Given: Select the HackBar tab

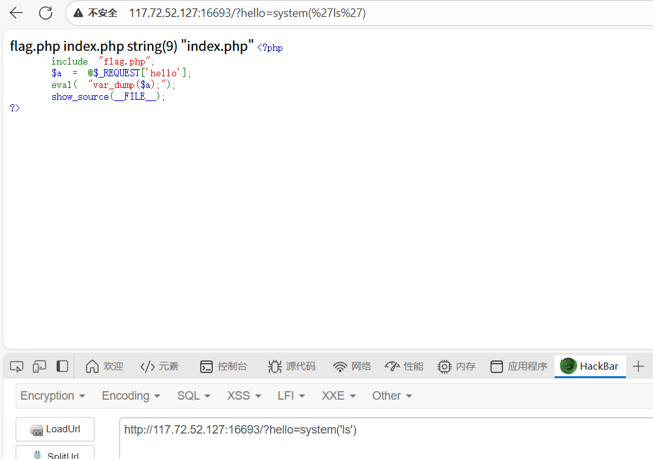Looking at the screenshot, I should tap(590, 366).
